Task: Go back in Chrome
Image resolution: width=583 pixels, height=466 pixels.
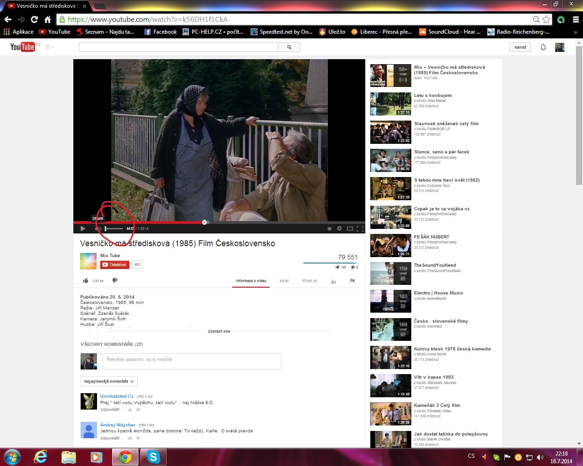Action: (8, 20)
